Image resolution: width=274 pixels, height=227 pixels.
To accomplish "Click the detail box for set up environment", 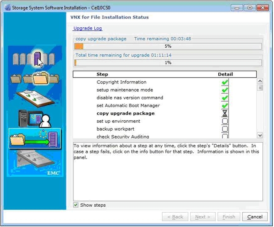I will click(x=225, y=121).
